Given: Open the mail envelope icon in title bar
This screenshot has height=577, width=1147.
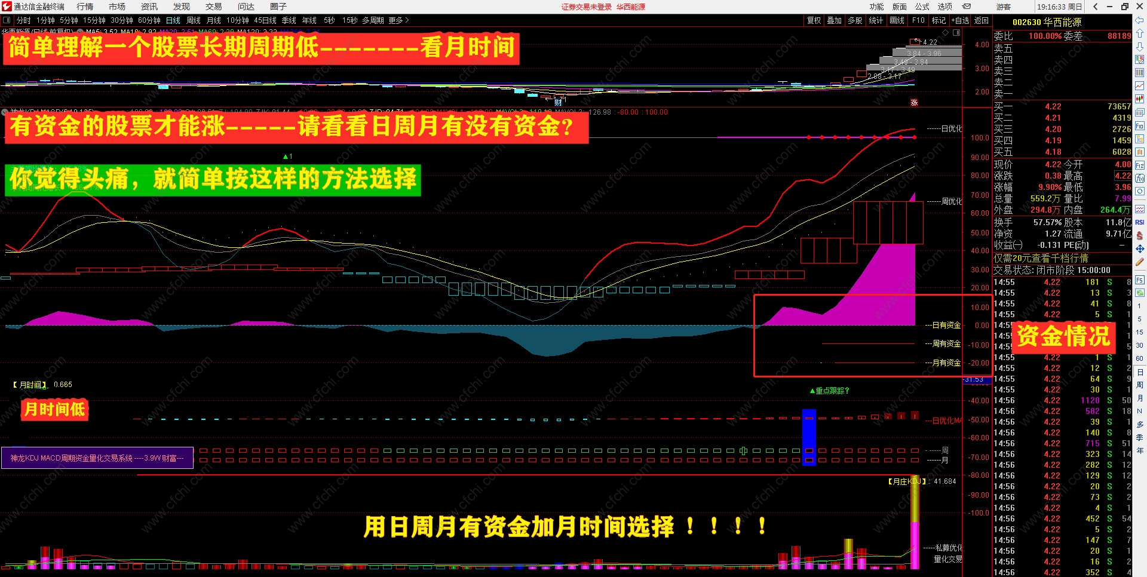Looking at the screenshot, I should [967, 7].
